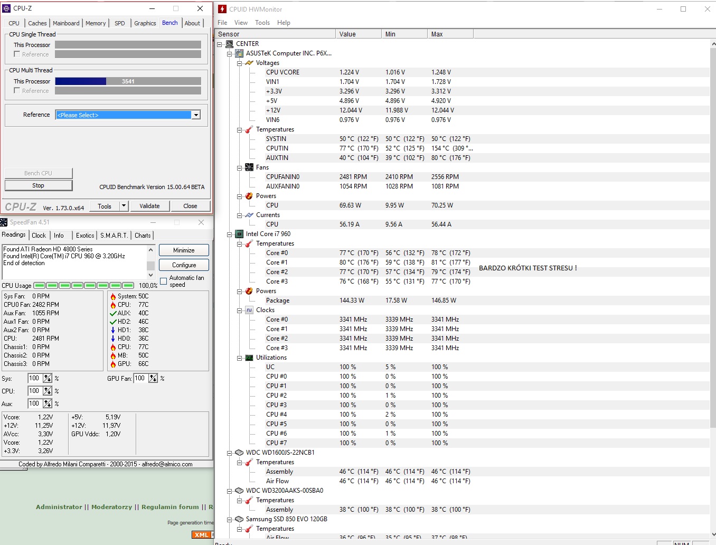Click the Voltages icon in the sensor tree
Screen dimensions: 716x545
pyautogui.click(x=249, y=63)
